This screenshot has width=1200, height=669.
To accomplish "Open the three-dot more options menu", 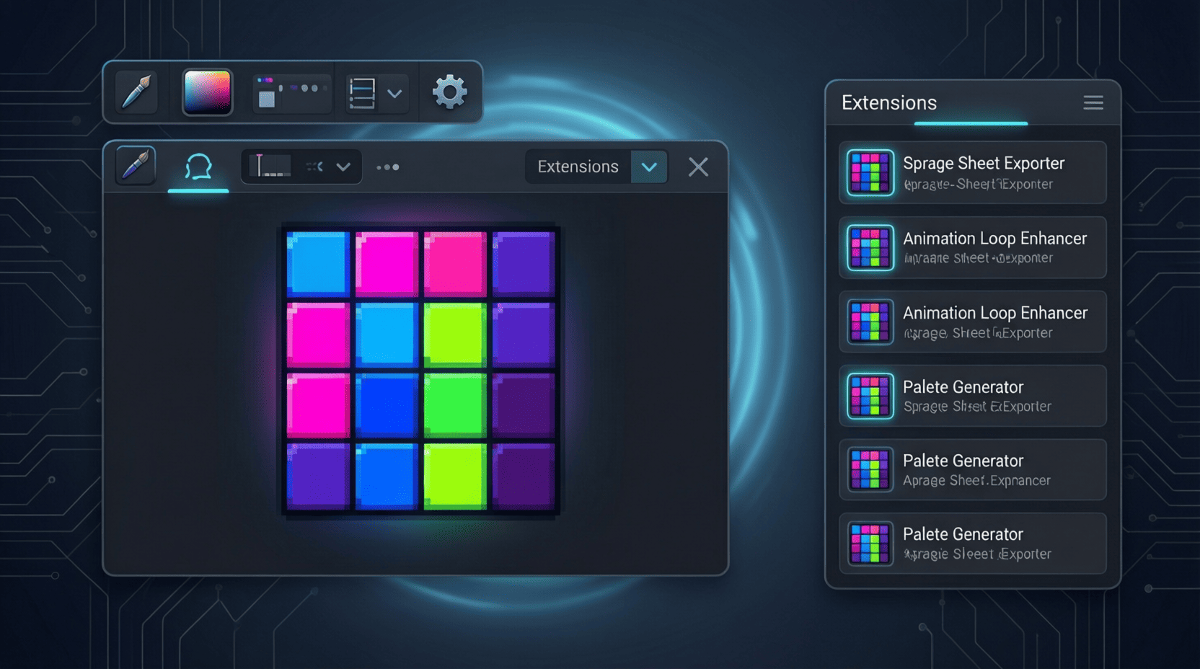I will pyautogui.click(x=388, y=167).
